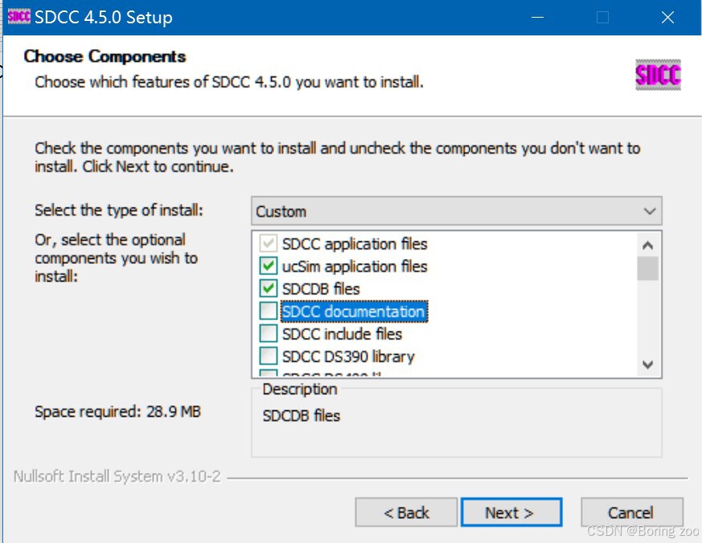This screenshot has height=543, width=702.
Task: Click the Nullsoft Install System v3.10-2 text
Action: pos(117,476)
